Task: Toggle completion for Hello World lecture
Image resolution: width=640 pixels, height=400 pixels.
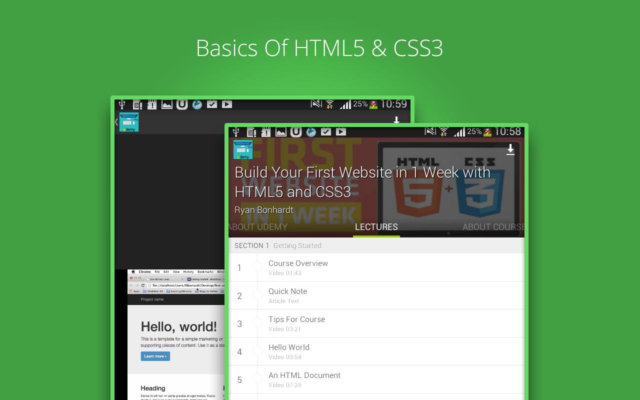Action: point(258,350)
